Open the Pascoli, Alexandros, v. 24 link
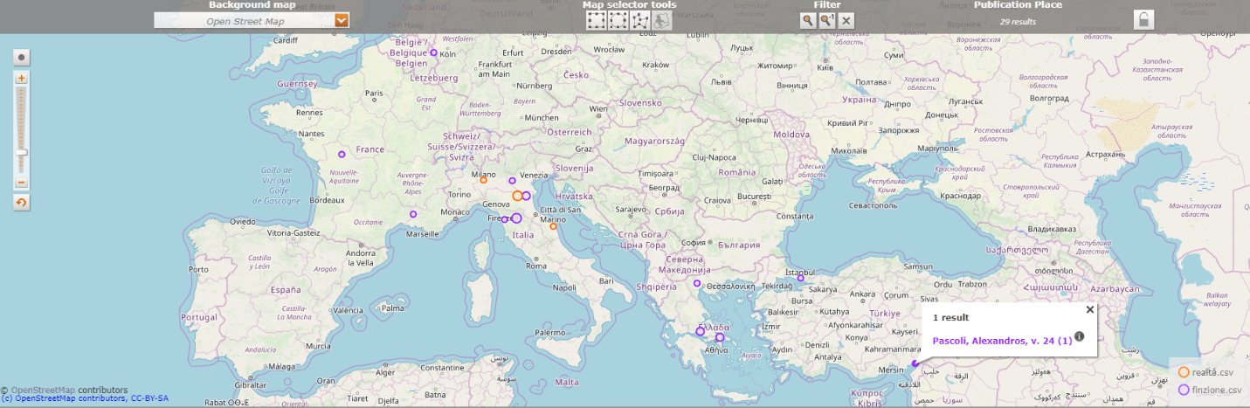Viewport: 1250px width, 408px height. point(1002,341)
